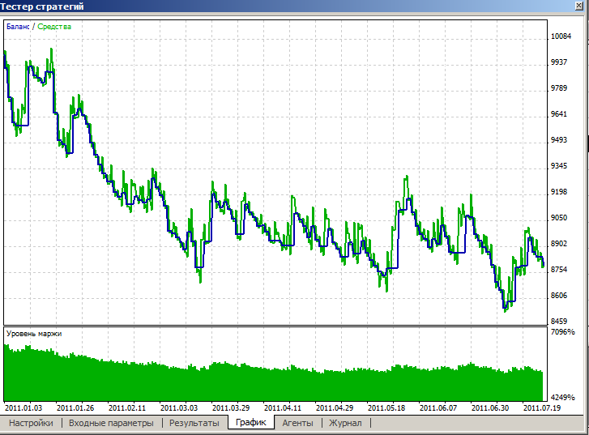Click the Средства legend label
This screenshot has width=589, height=435.
coord(54,27)
